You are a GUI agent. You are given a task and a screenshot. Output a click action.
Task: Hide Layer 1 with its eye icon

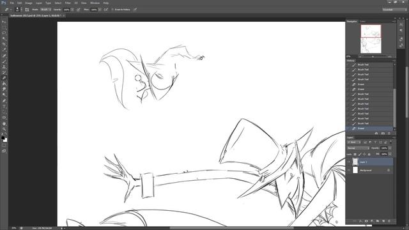point(349,162)
